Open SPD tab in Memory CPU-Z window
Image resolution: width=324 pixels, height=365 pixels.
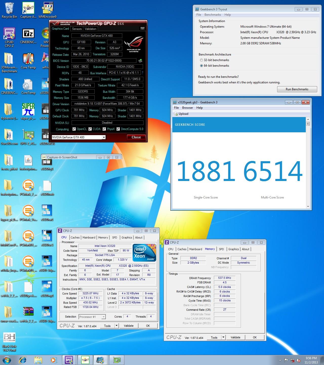pyautogui.click(x=221, y=249)
